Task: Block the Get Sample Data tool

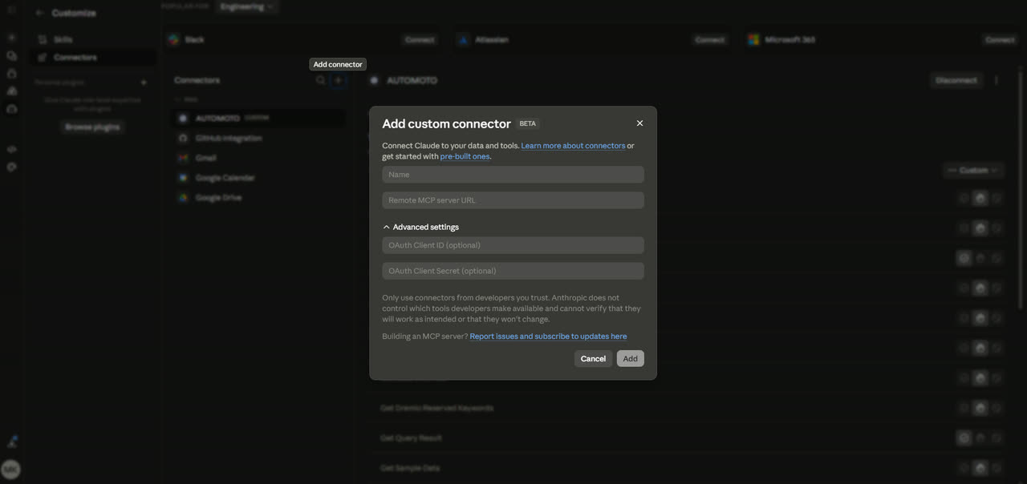Action: click(x=997, y=468)
